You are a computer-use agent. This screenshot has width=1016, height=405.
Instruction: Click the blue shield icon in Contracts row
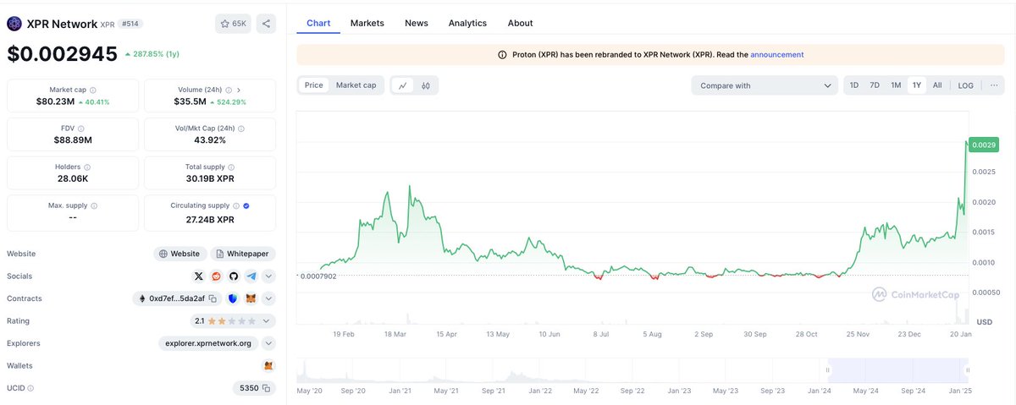pos(234,298)
